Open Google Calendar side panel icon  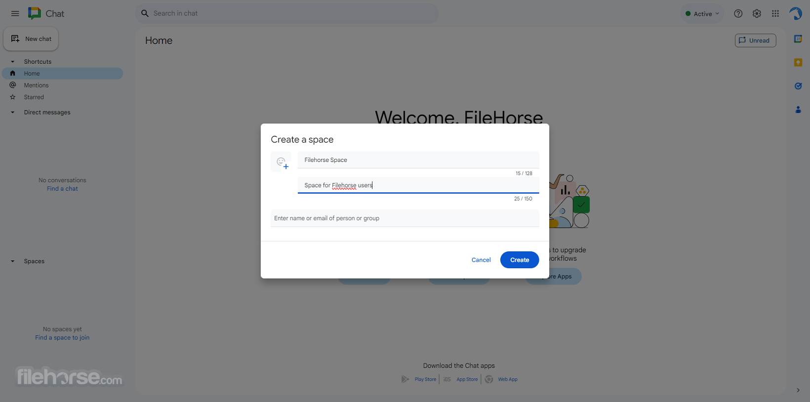tap(798, 39)
